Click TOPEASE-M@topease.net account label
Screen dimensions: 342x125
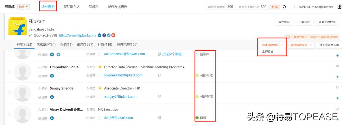coord(316,7)
